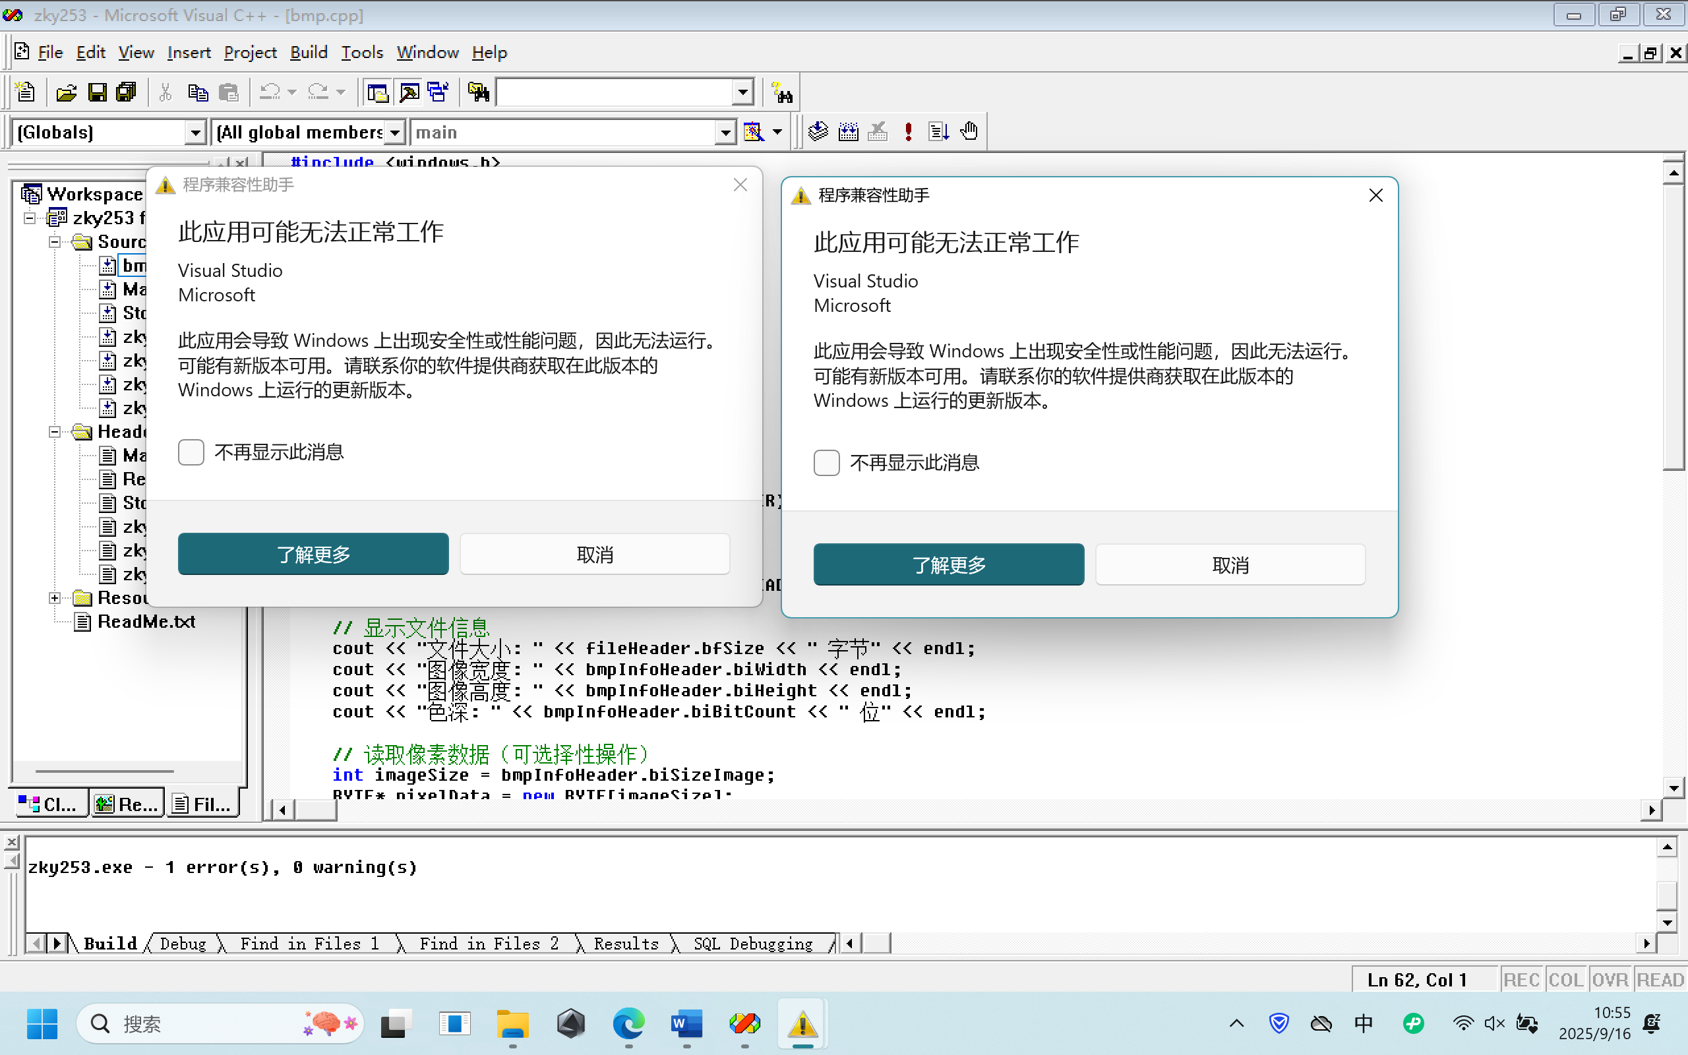Click the Search binoculars icon
This screenshot has height=1055, width=1688.
(x=782, y=93)
